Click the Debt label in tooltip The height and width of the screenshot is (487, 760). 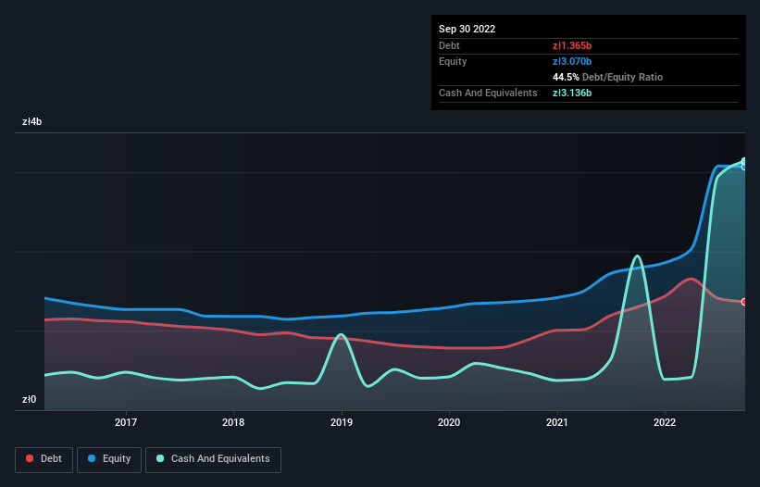pyautogui.click(x=449, y=45)
